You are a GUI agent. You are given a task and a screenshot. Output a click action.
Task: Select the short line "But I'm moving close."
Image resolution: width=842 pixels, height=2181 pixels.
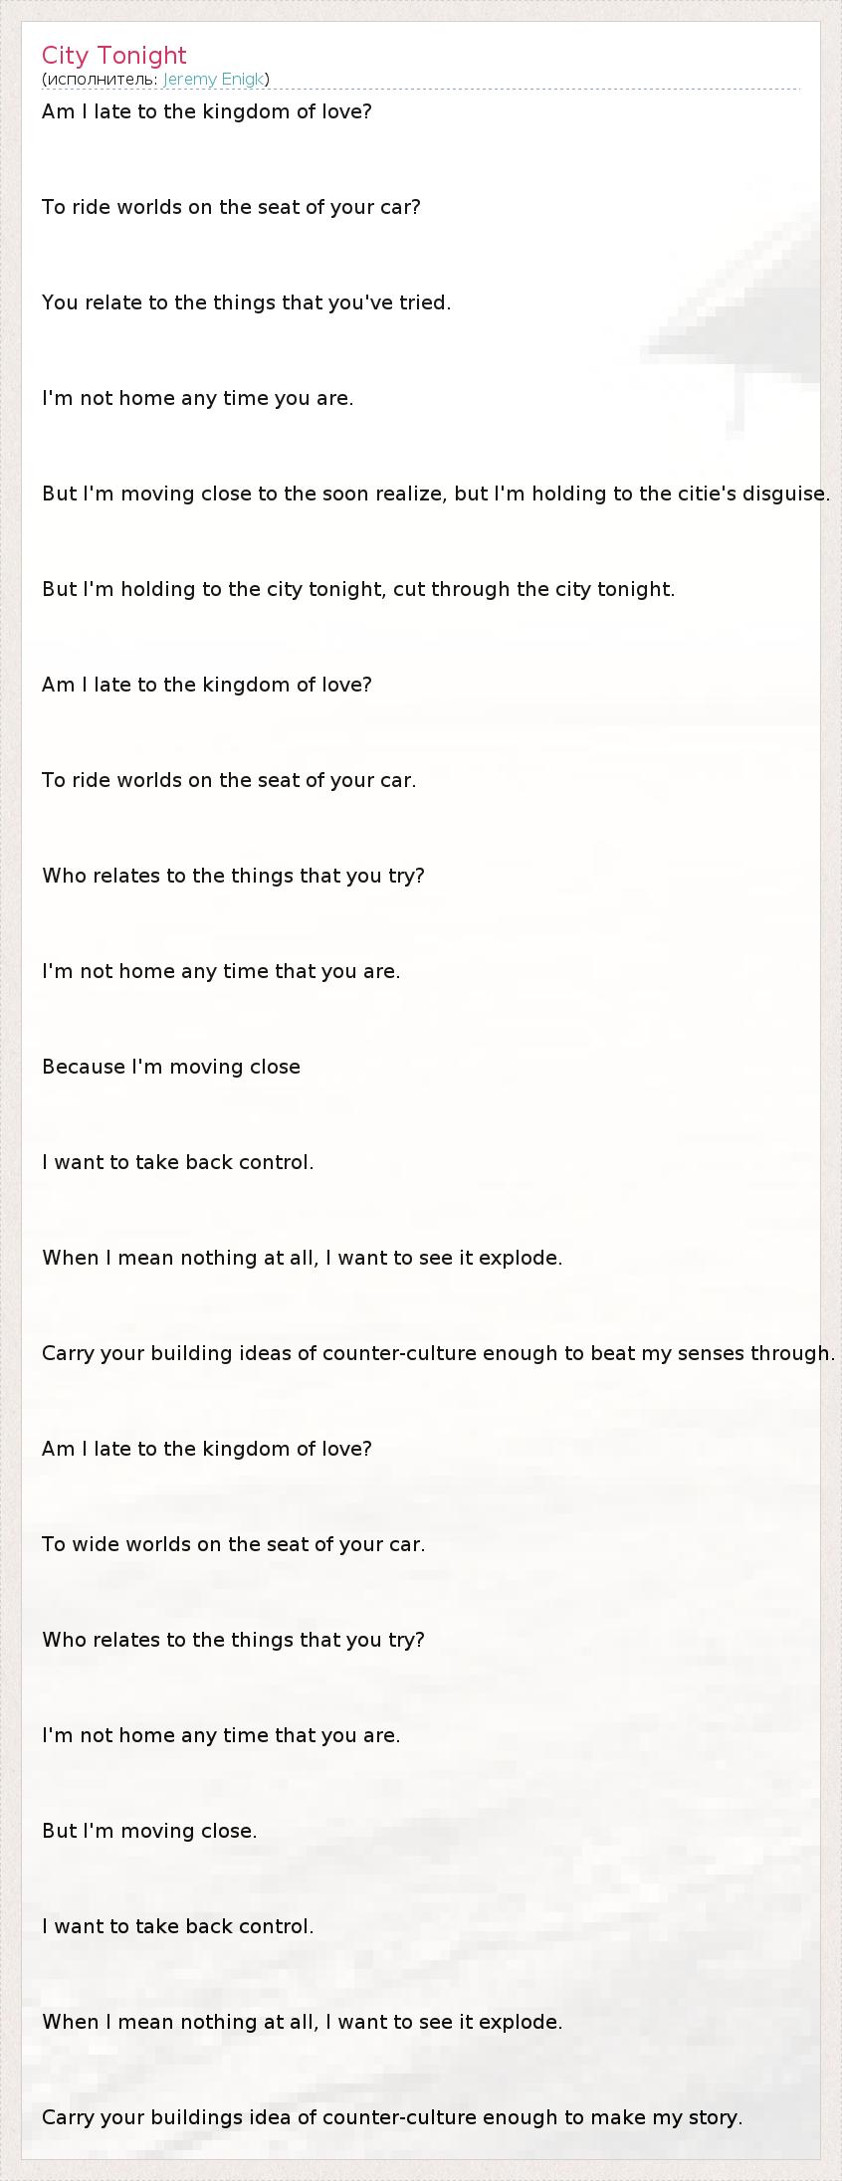coord(149,1831)
